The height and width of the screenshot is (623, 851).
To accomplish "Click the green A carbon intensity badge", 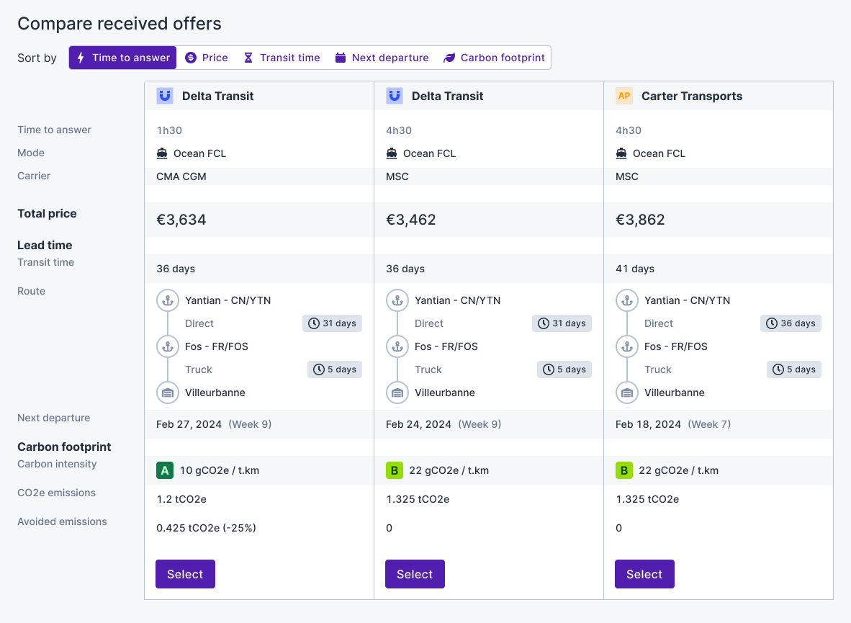I will (165, 470).
